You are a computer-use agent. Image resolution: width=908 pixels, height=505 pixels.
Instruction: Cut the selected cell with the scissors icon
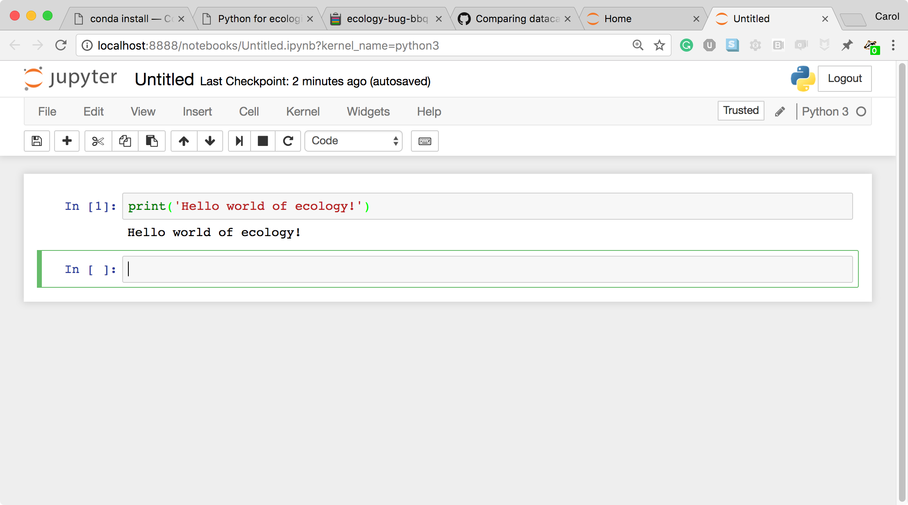[x=98, y=141]
